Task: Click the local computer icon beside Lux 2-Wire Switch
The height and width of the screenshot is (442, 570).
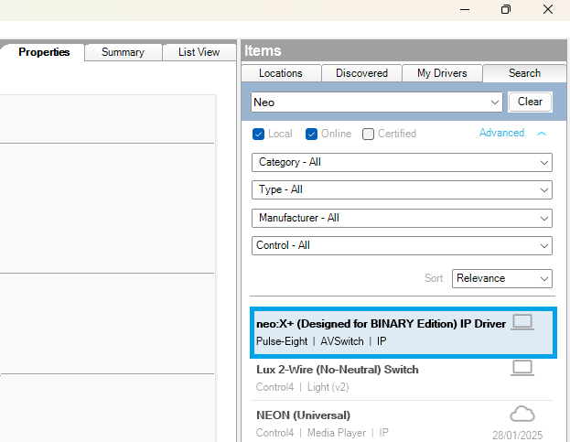Action: [x=522, y=368]
